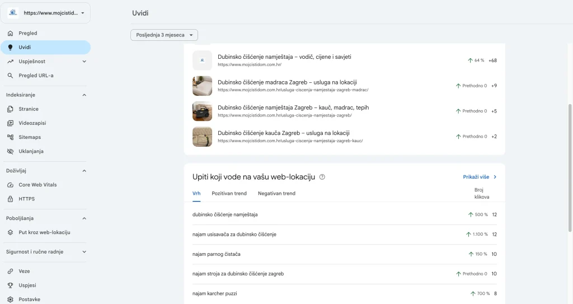Click the Broj klikova column header
This screenshot has height=304, width=573.
(481, 194)
